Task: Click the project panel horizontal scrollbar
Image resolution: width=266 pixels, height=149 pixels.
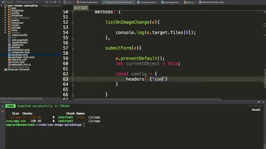Action: tap(21, 99)
